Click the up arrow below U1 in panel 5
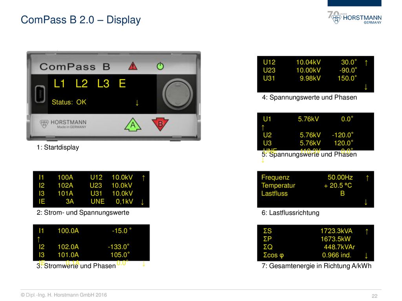 tap(263, 127)
